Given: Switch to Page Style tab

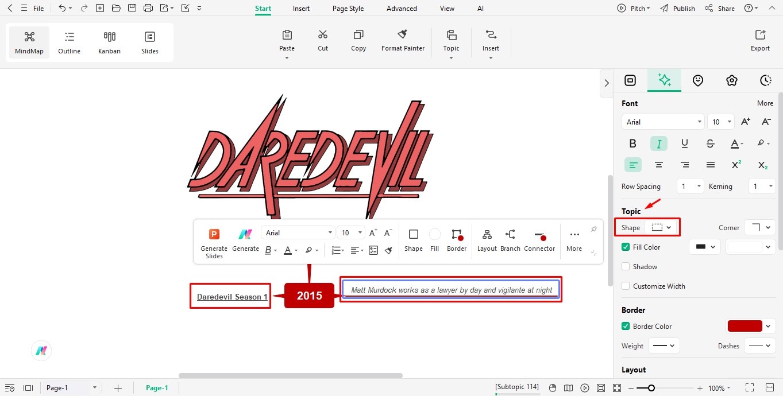Looking at the screenshot, I should [x=348, y=9].
